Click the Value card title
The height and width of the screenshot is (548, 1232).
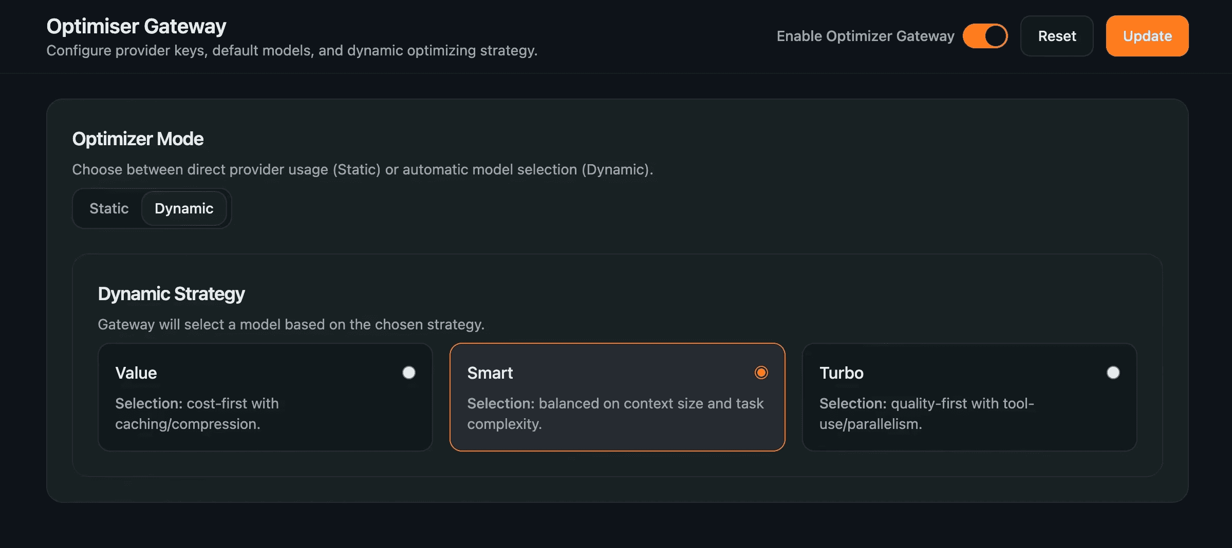(x=136, y=373)
